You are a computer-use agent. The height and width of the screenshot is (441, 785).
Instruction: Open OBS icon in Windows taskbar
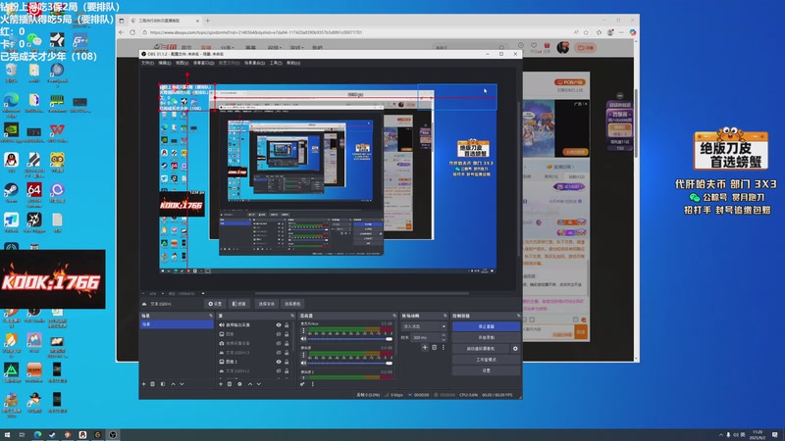(x=113, y=435)
